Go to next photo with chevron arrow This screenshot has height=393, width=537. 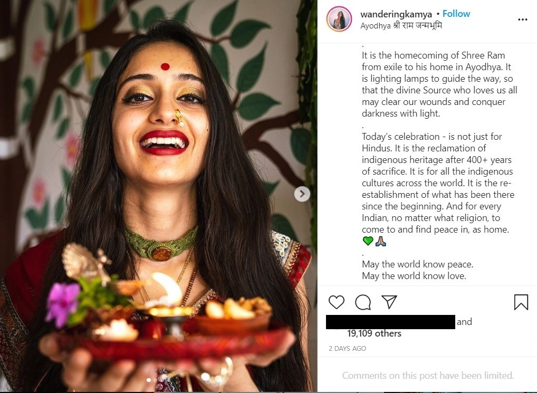pos(302,194)
